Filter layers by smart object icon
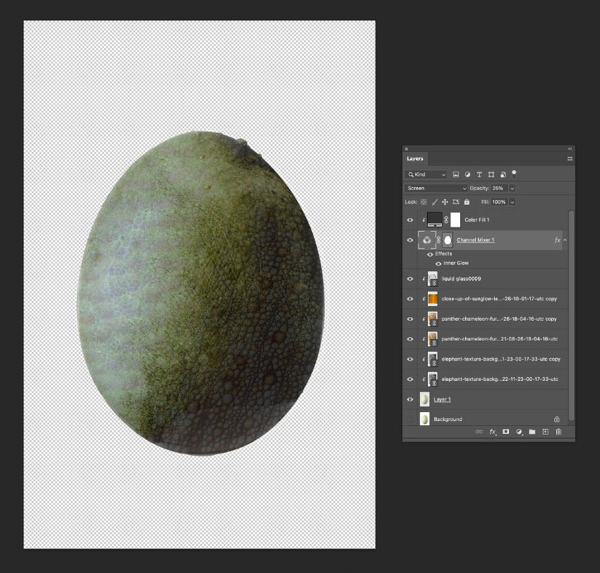Screen dimensions: 600x573 (503, 175)
